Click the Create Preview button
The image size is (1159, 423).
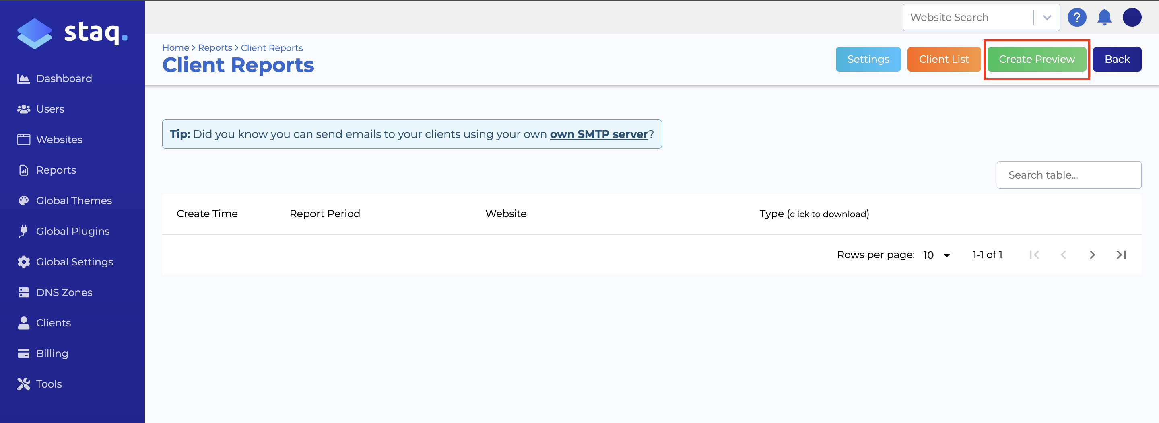[x=1036, y=59]
